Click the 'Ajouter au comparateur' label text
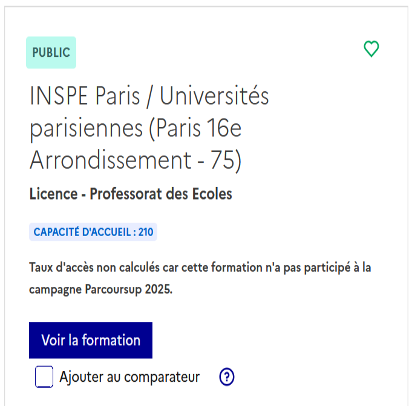The height and width of the screenshot is (406, 415). (129, 378)
